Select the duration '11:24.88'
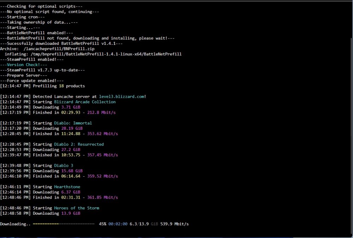Image resolution: width=353 pixels, height=238 pixels. pos(71,134)
